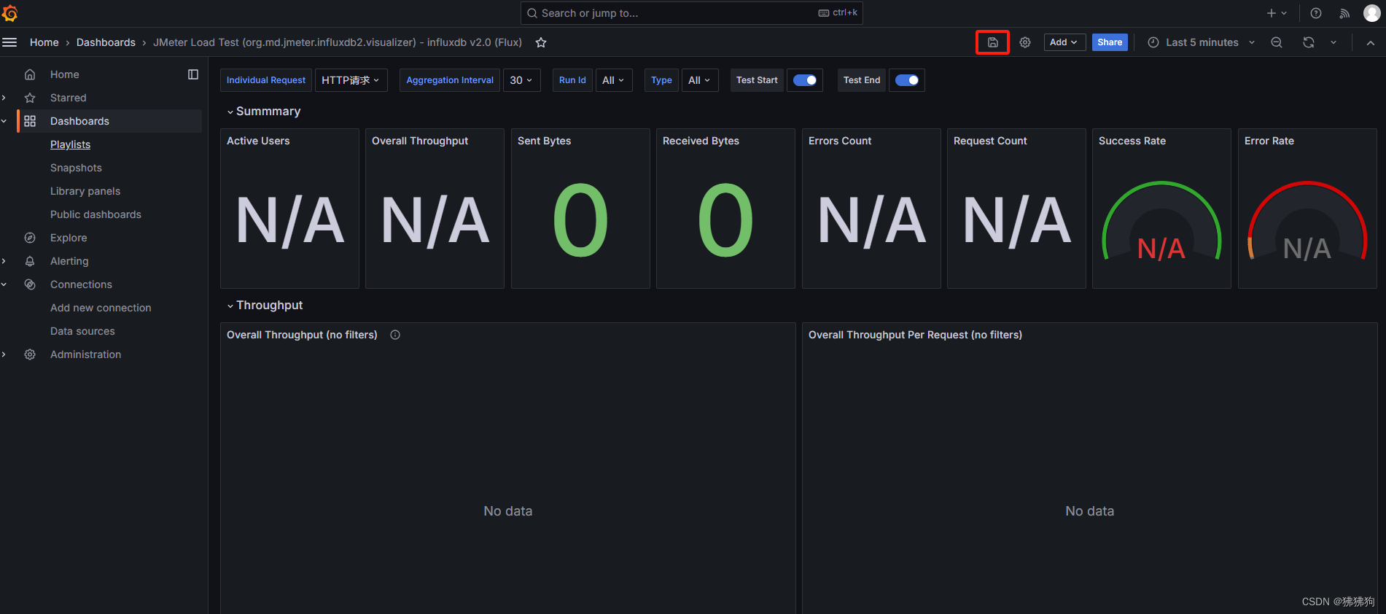Toggle the Test Start switch
1386x614 pixels.
pyautogui.click(x=805, y=80)
